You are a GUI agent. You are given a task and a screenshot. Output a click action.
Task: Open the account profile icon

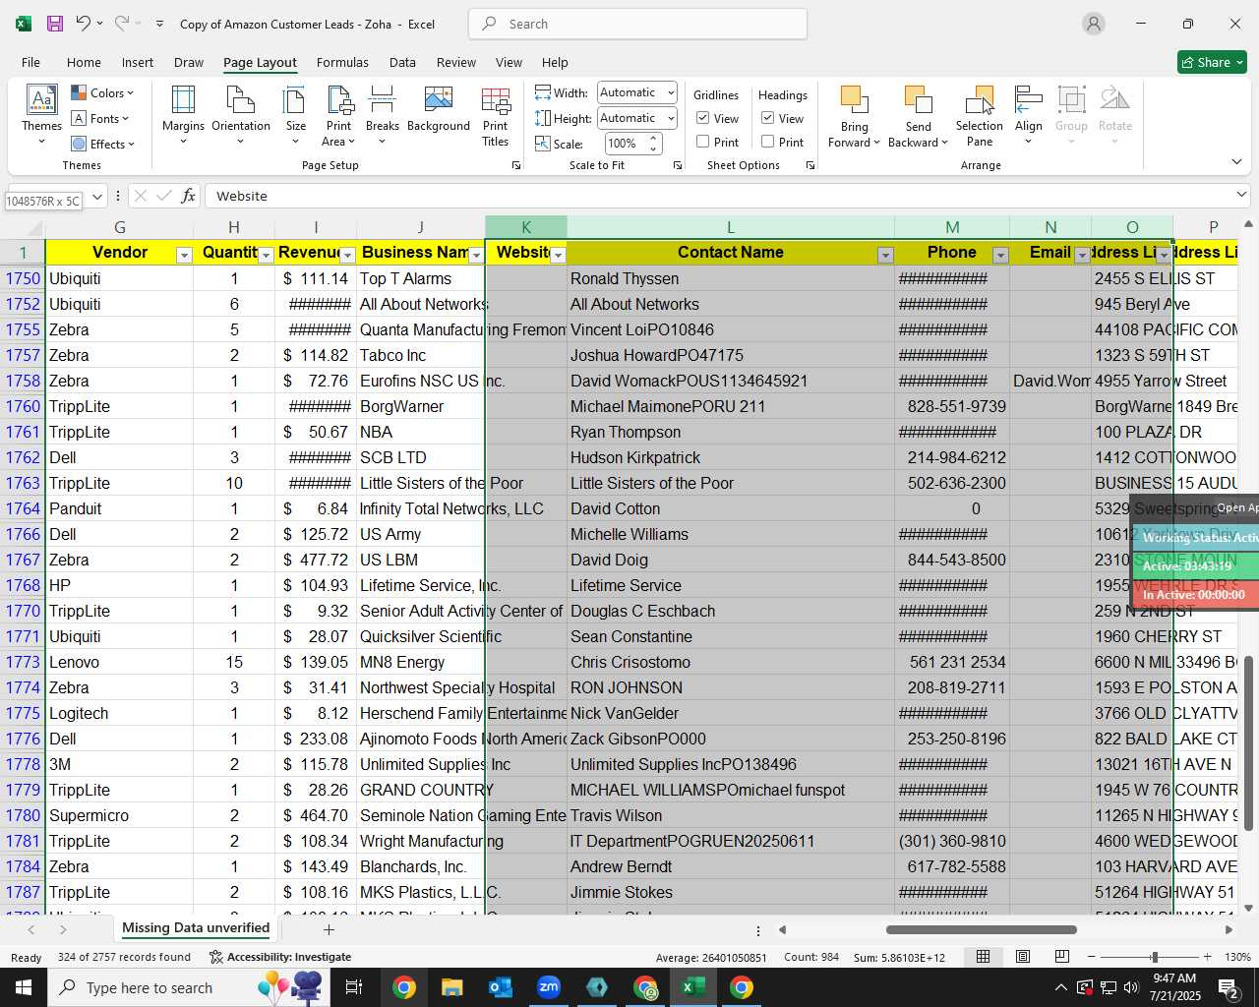[x=1094, y=24]
